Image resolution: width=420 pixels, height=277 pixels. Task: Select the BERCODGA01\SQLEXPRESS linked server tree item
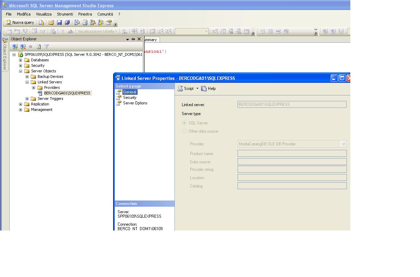(67, 93)
